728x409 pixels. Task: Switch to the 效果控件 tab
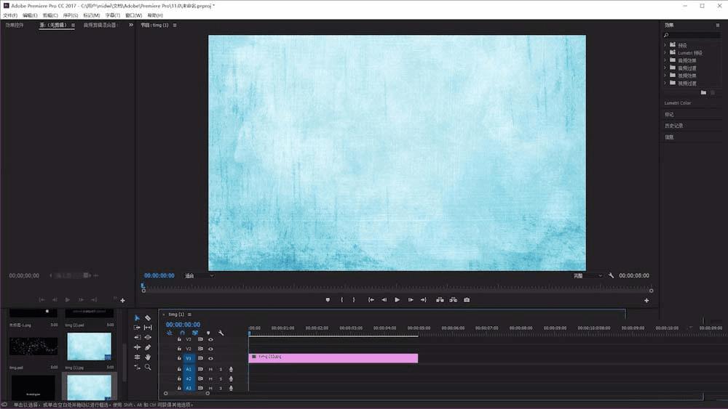point(15,25)
